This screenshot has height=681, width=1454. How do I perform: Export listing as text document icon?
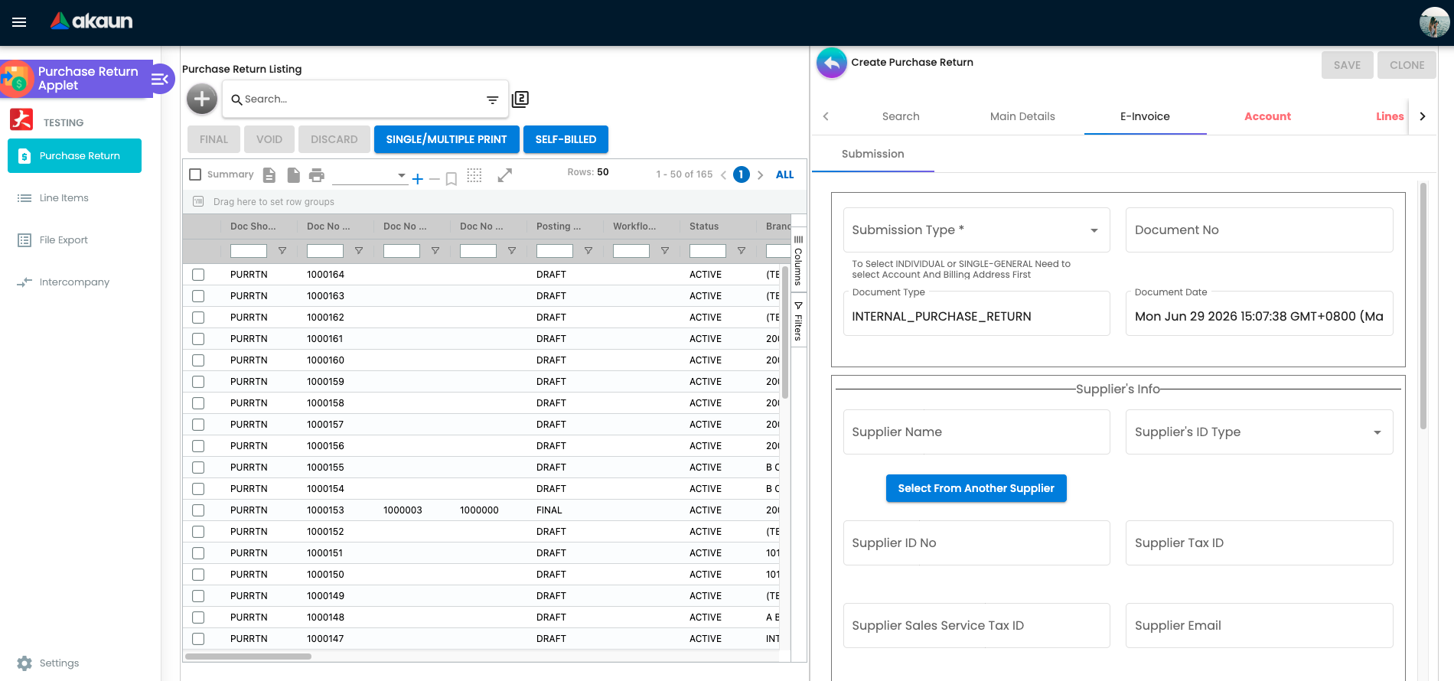(x=269, y=175)
